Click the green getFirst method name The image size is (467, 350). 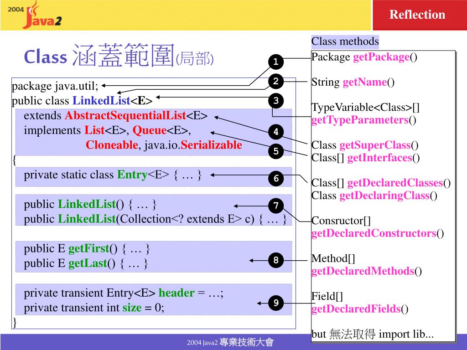pyautogui.click(x=89, y=248)
